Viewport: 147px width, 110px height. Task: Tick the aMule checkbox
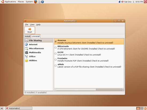[x=56, y=66]
